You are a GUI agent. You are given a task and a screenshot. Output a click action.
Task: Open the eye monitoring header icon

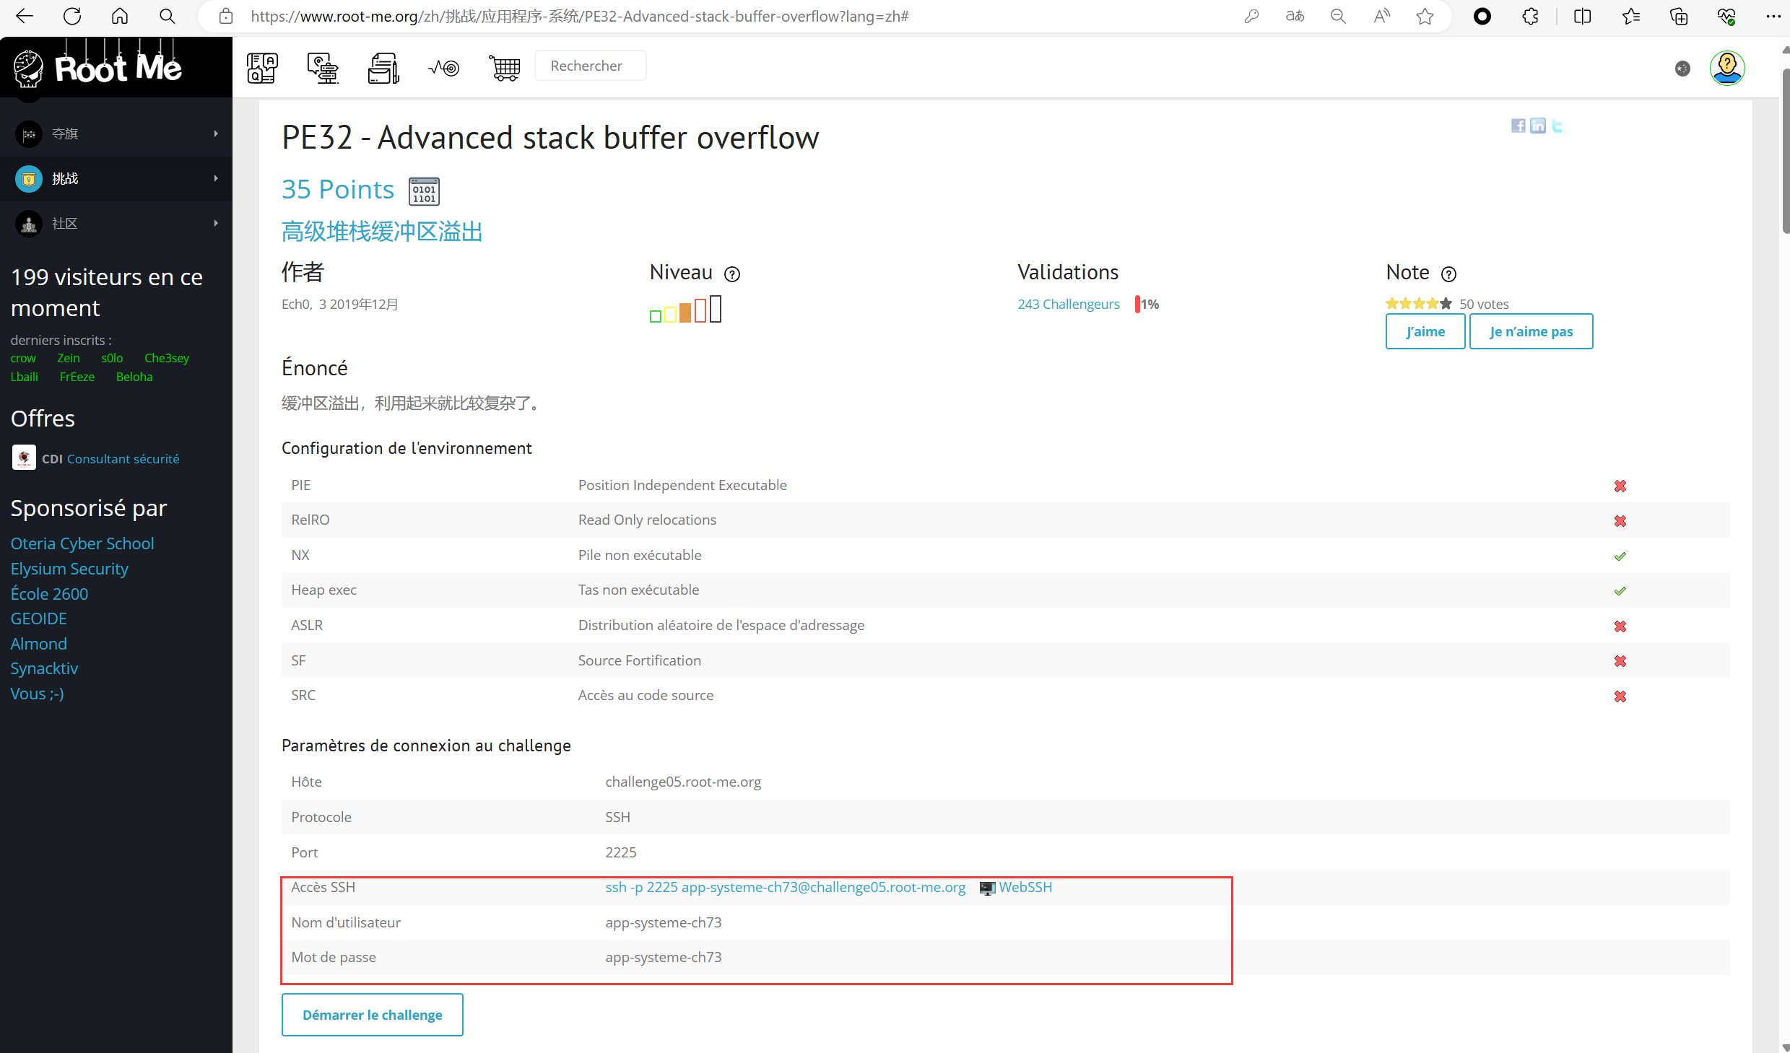[x=443, y=68]
